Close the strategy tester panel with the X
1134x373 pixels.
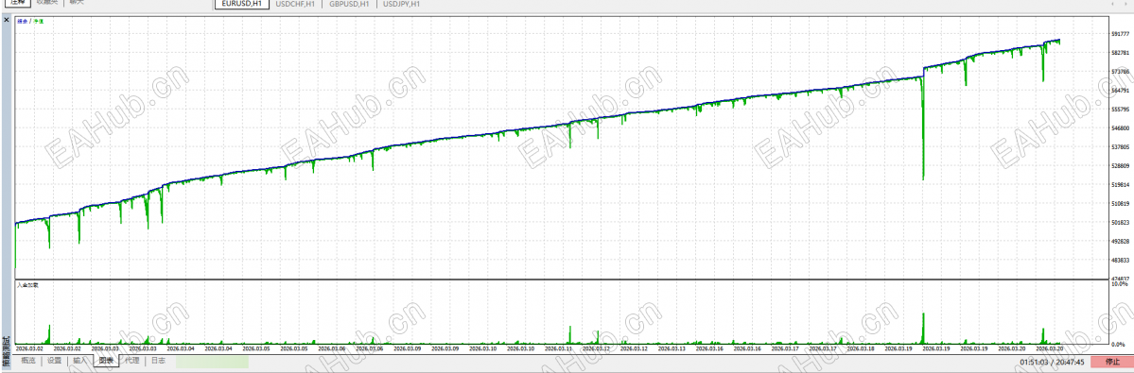(x=7, y=20)
